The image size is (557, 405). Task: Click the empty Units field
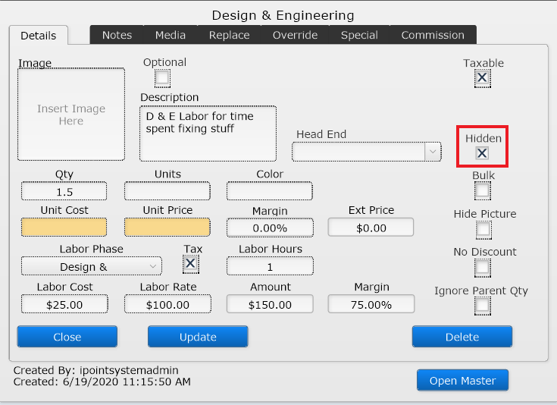click(167, 191)
